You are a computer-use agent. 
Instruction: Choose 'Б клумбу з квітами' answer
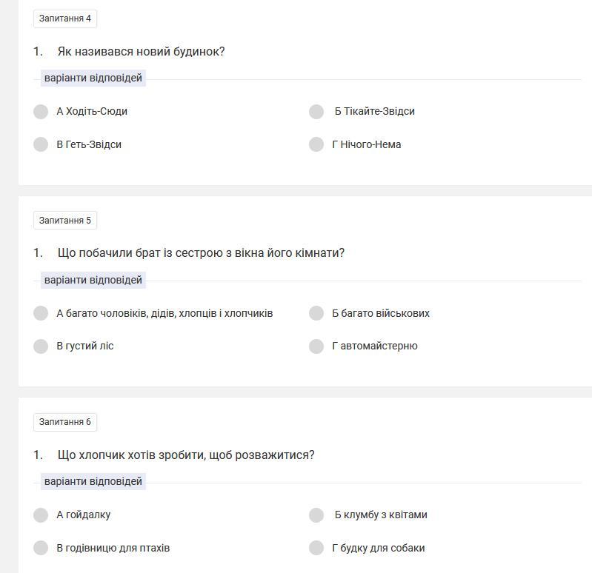(x=316, y=515)
